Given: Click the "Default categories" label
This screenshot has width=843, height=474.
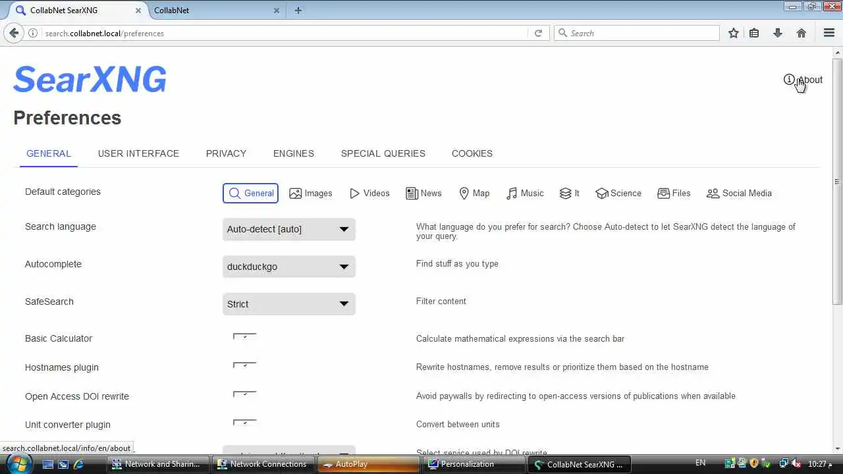Looking at the screenshot, I should [63, 192].
